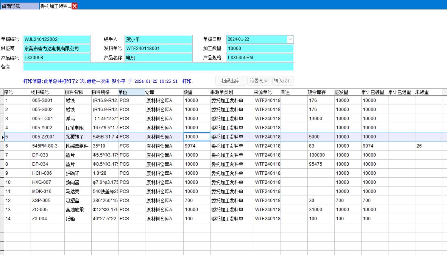Viewport: 447px width, 255px height.
Task: Select the 委托加工领料 tab
Action: point(55,6)
